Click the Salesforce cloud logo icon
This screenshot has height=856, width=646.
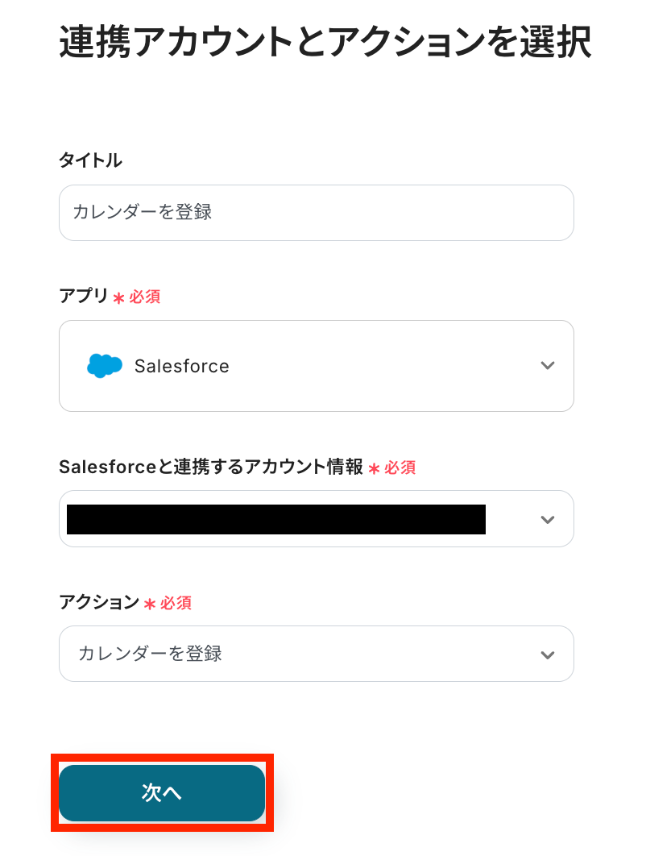104,366
